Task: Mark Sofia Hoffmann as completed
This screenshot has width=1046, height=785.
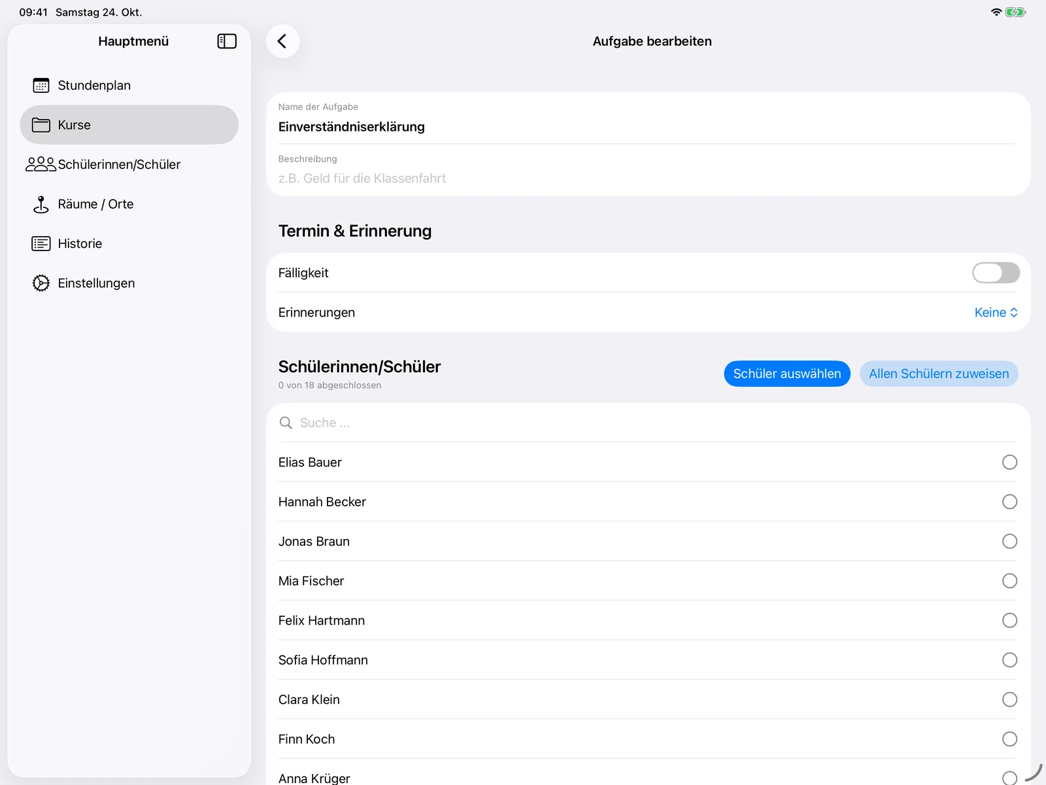Action: [1009, 660]
